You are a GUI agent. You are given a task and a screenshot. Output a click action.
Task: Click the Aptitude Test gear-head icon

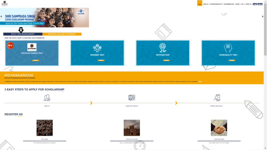coord(163,48)
